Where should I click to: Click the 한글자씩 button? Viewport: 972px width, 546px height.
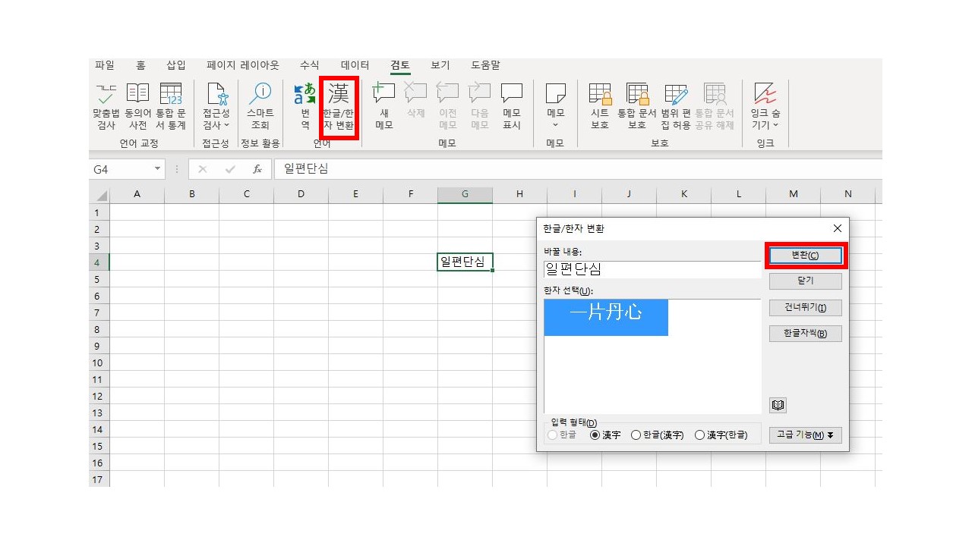[x=805, y=333]
